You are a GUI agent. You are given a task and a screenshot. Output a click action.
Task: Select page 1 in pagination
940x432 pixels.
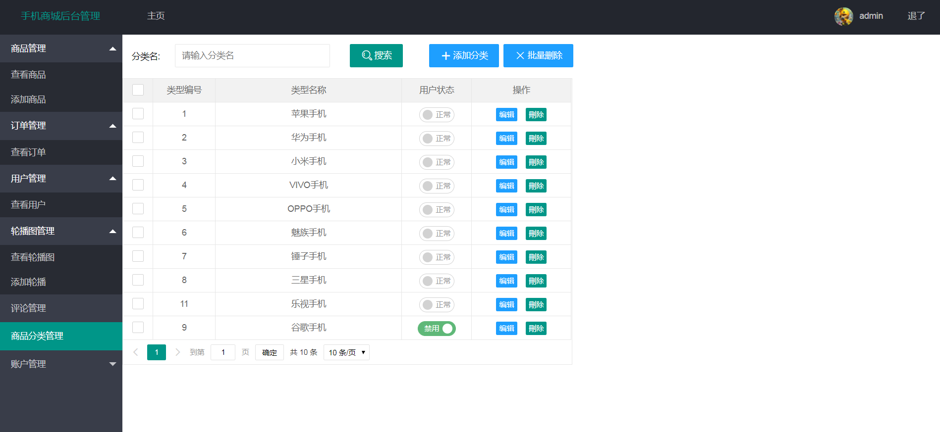(x=157, y=352)
